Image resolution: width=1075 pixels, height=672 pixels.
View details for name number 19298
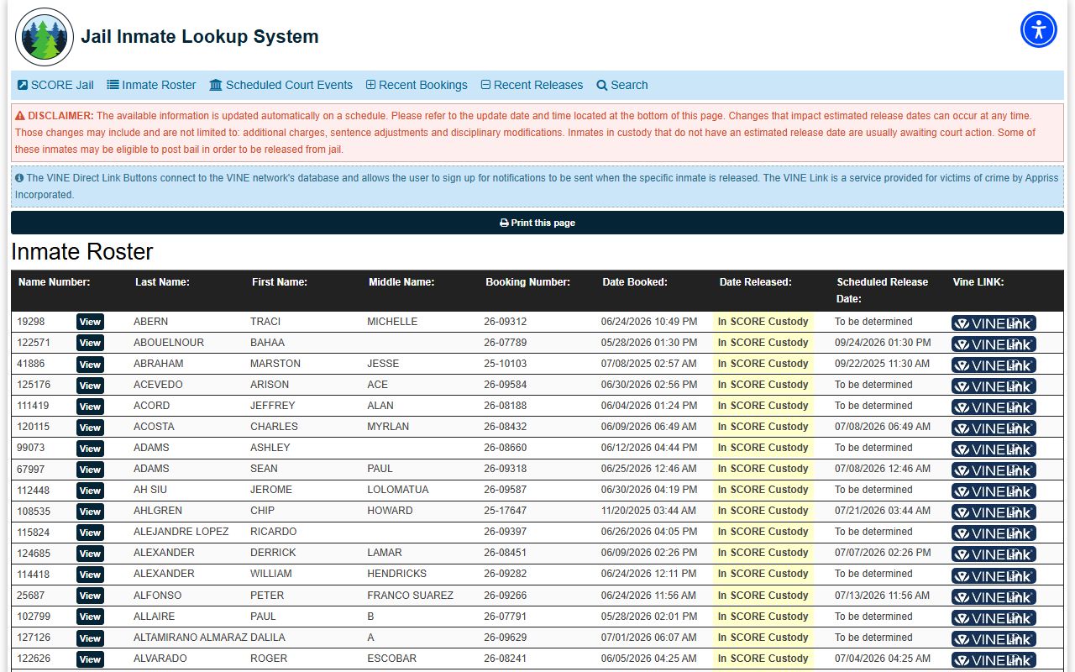click(90, 322)
